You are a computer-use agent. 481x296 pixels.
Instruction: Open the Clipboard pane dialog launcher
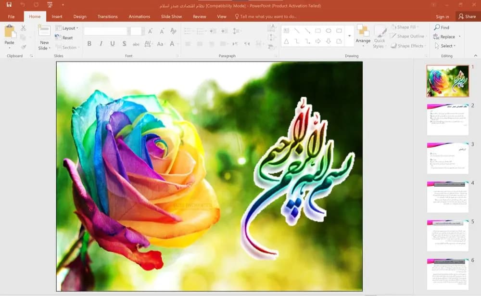(x=31, y=56)
